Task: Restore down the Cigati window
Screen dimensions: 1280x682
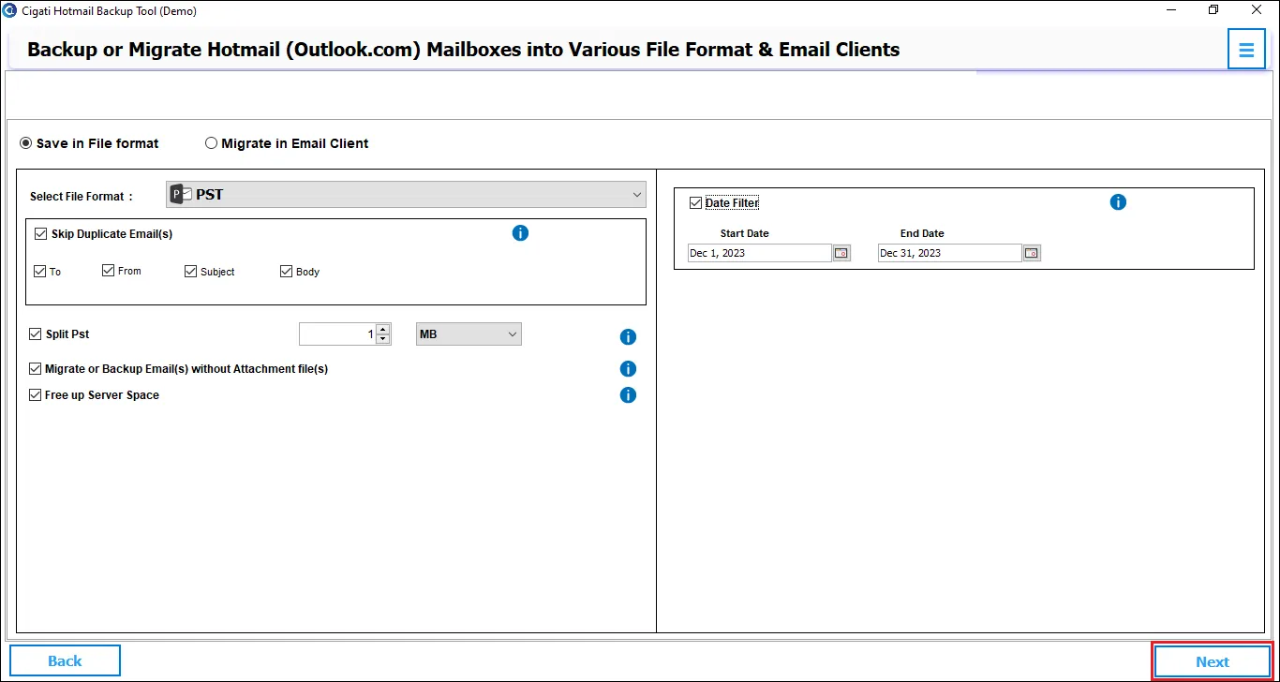Action: tap(1214, 10)
